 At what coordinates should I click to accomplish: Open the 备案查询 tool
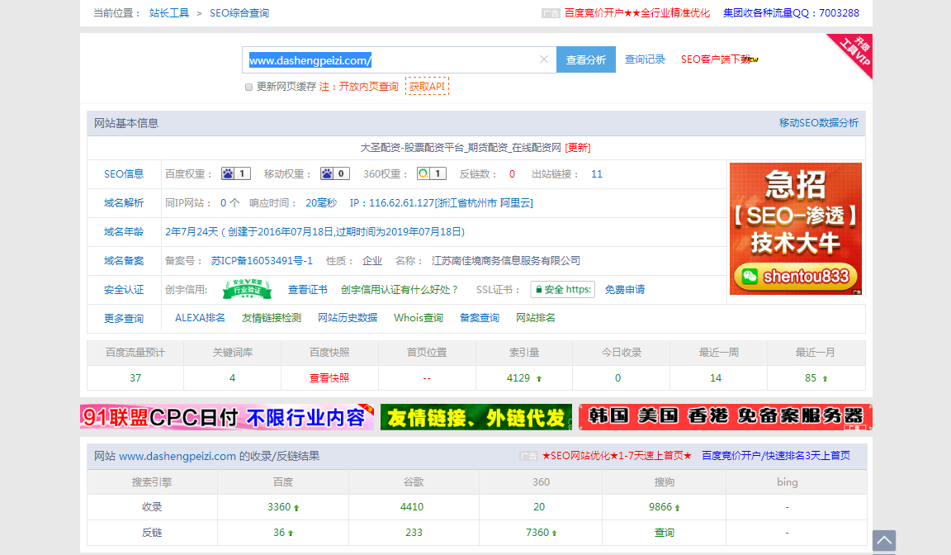click(x=479, y=318)
